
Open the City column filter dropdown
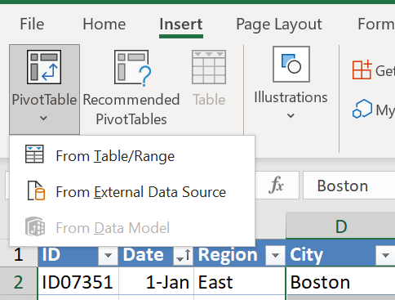[385, 255]
